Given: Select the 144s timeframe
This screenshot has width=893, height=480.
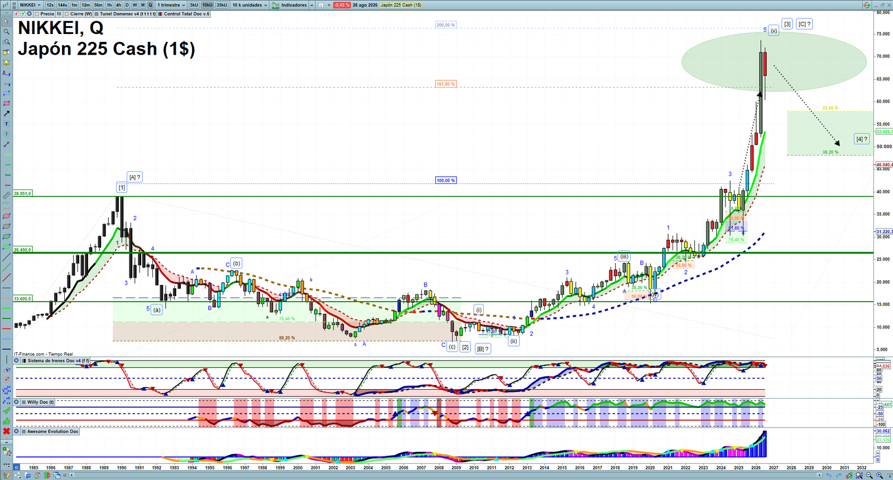Looking at the screenshot, I should tap(63, 5).
